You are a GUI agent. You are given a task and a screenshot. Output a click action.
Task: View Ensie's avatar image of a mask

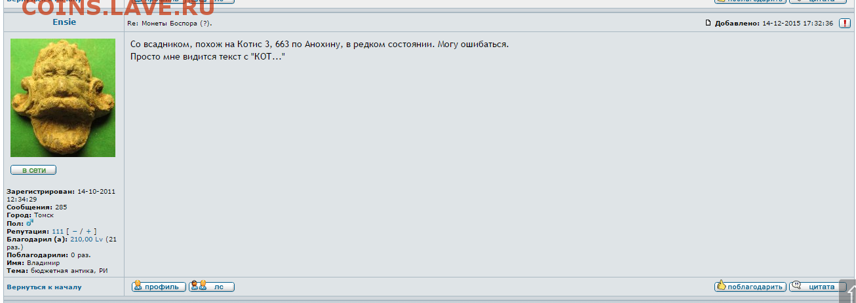pyautogui.click(x=63, y=98)
